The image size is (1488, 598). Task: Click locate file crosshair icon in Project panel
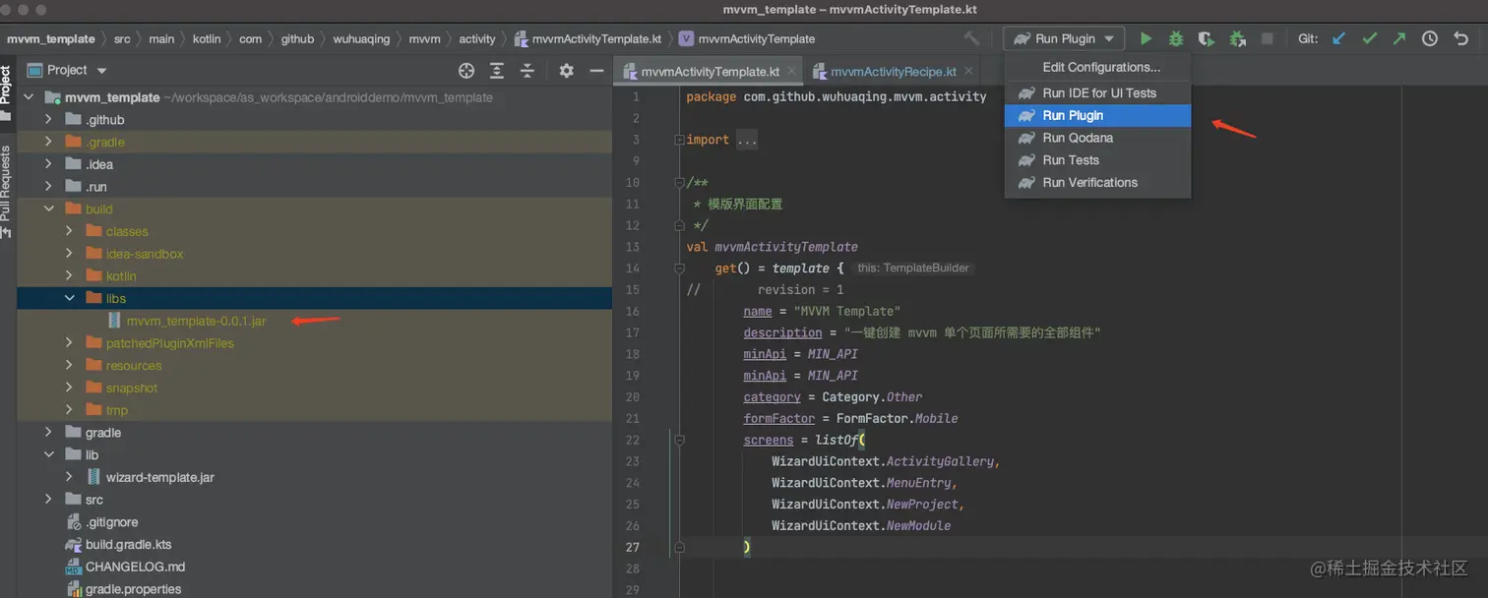point(466,70)
